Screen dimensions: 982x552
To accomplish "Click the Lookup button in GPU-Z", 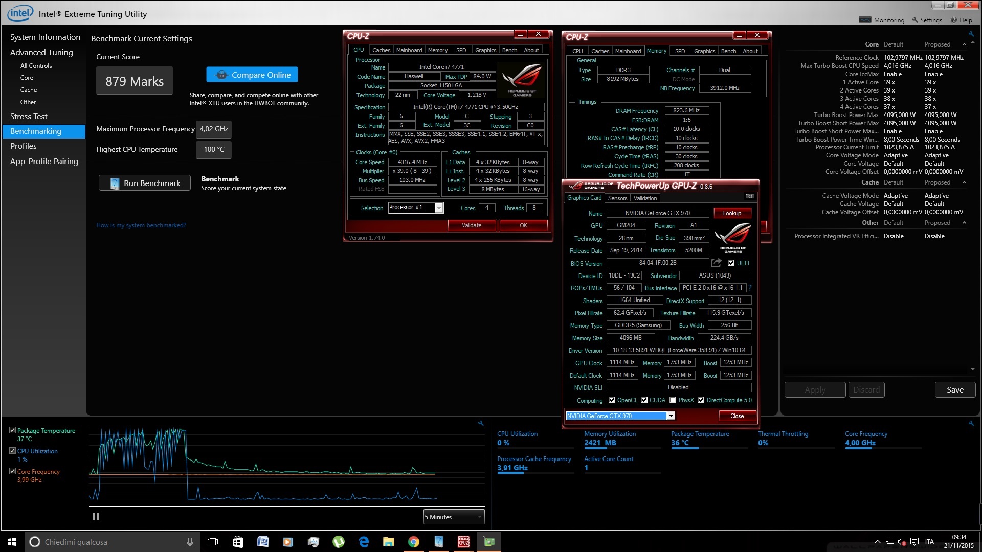I will pyautogui.click(x=732, y=213).
